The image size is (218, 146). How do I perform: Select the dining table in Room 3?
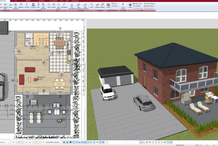click(60, 43)
